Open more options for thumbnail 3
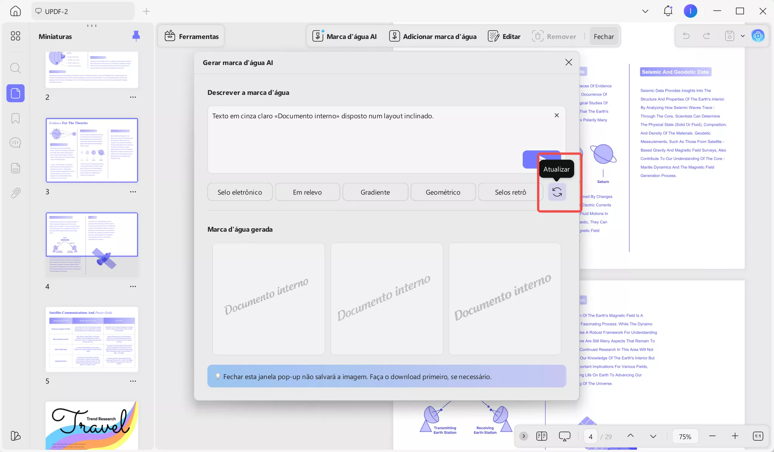This screenshot has height=452, width=774. [133, 192]
